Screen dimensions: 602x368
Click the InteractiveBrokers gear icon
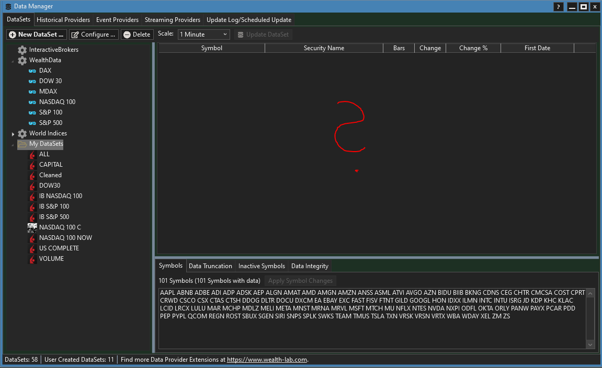coord(22,50)
